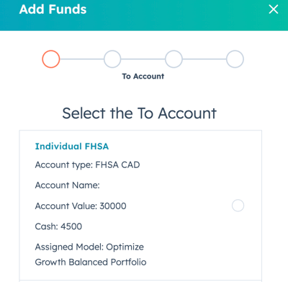288x282 pixels.
Task: Click the Assigned Model: Optimize text
Action: click(89, 247)
